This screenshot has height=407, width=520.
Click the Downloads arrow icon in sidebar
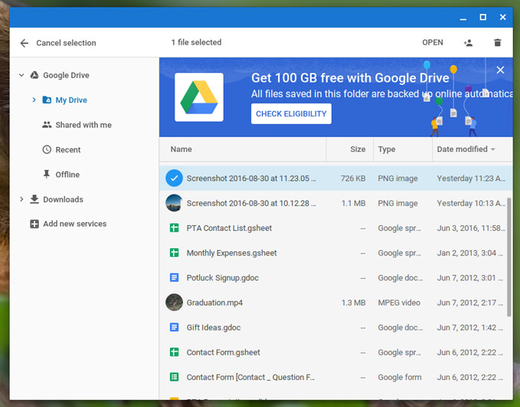(34, 199)
